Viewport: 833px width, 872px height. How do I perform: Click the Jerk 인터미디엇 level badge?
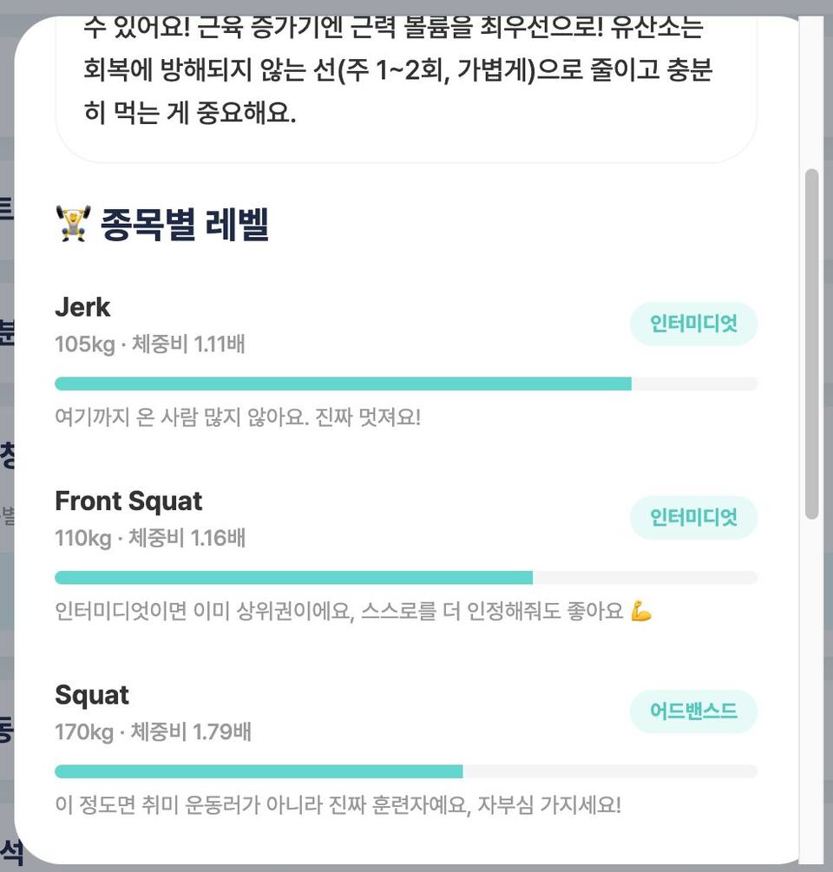[x=693, y=324]
